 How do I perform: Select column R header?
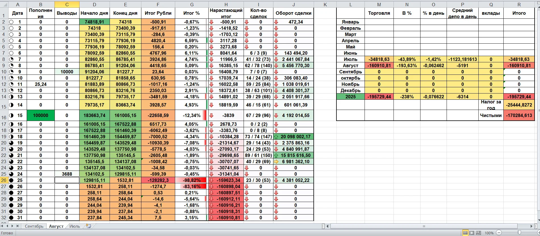click(519, 5)
